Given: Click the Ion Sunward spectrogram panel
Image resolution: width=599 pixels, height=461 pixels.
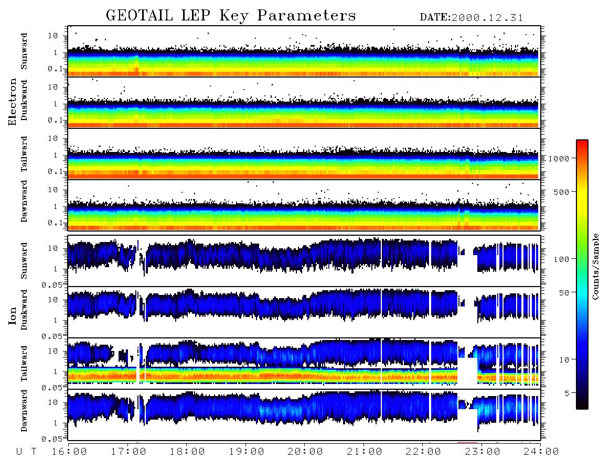Looking at the screenshot, I should 304,261.
